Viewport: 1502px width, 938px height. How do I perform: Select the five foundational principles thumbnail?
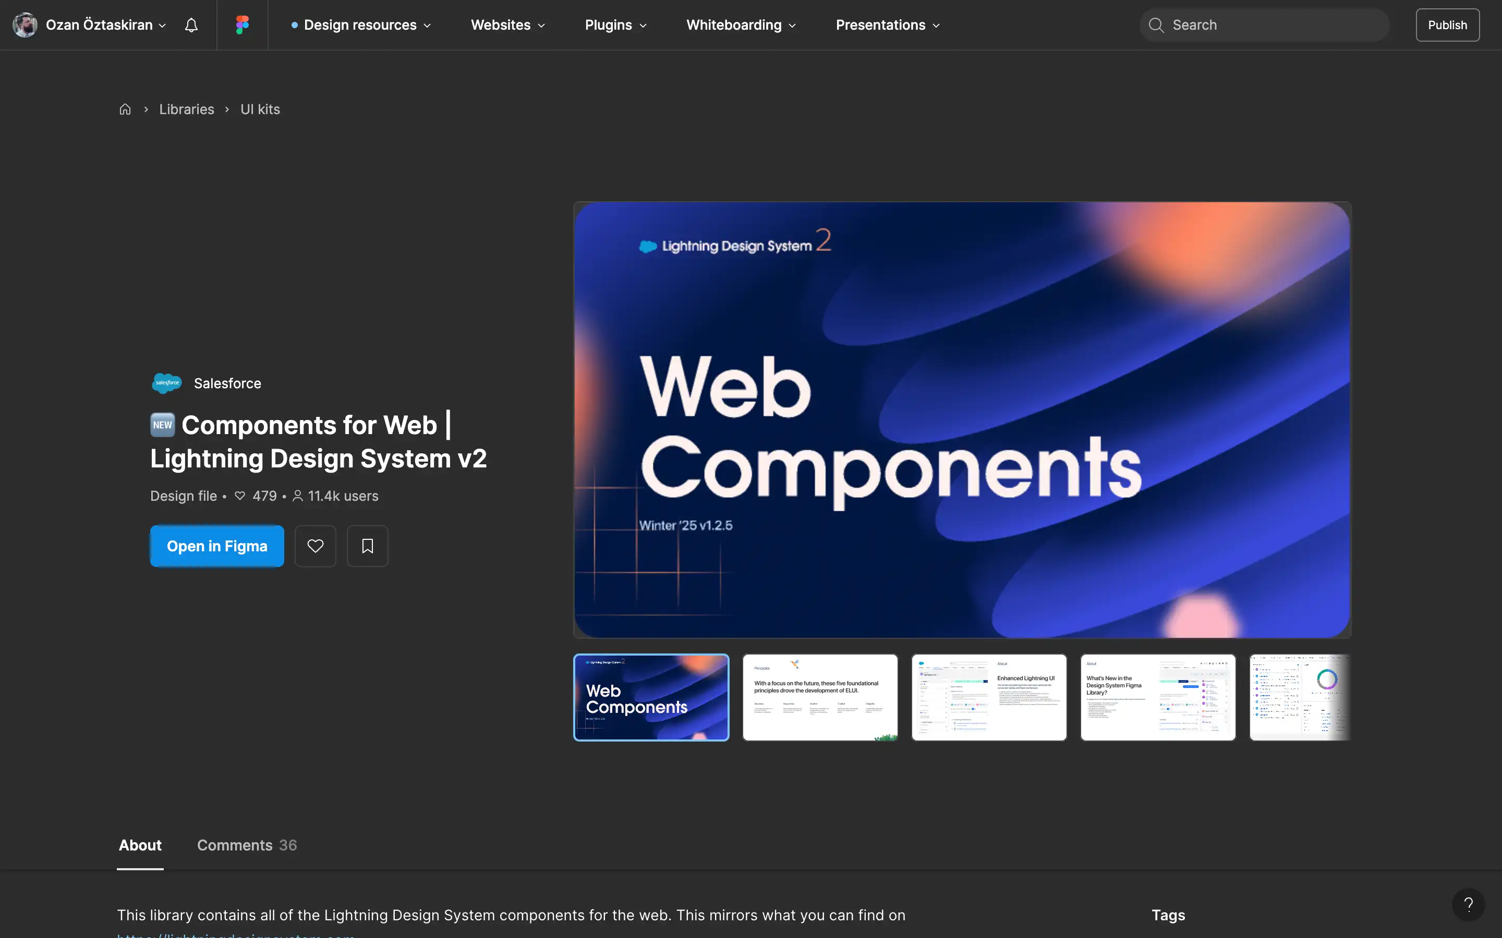(820, 697)
